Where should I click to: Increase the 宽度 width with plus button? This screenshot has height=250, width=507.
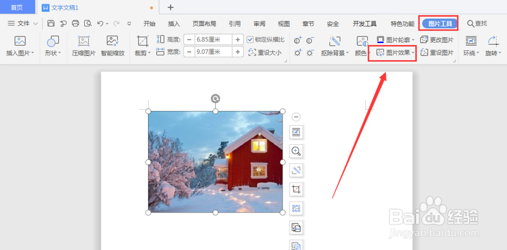click(x=238, y=52)
